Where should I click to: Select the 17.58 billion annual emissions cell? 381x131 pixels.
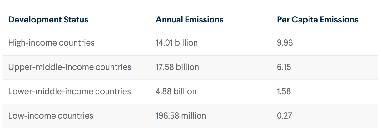click(177, 67)
